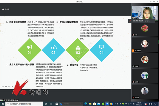Select the pen annotation tool on slideshow
The width and height of the screenshot is (159, 106).
point(9,86)
